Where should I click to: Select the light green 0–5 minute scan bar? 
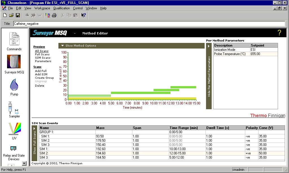pyautogui.click(x=89, y=96)
